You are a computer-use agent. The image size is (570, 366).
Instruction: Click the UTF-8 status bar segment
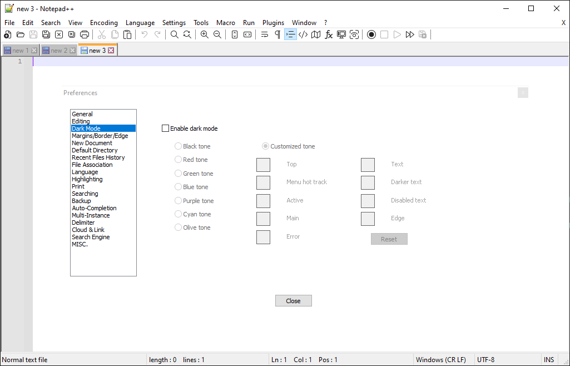coord(485,359)
